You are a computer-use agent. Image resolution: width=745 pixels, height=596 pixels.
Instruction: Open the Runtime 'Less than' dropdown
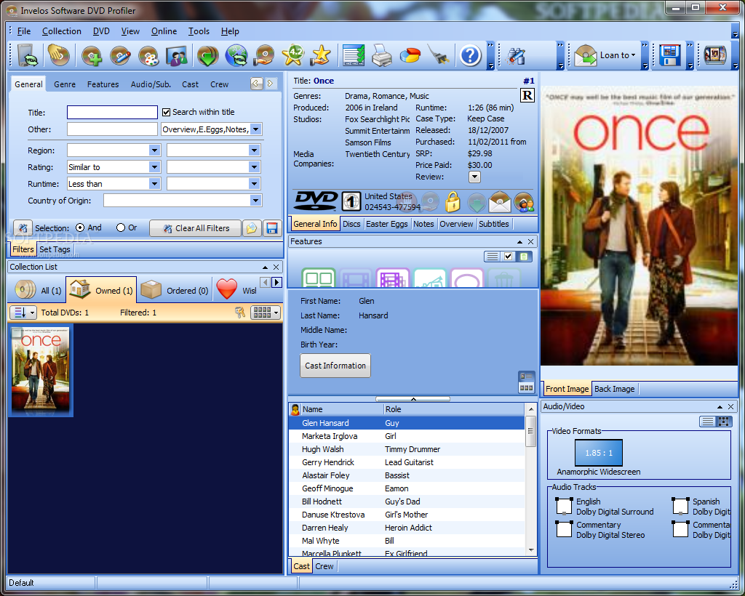pos(154,184)
